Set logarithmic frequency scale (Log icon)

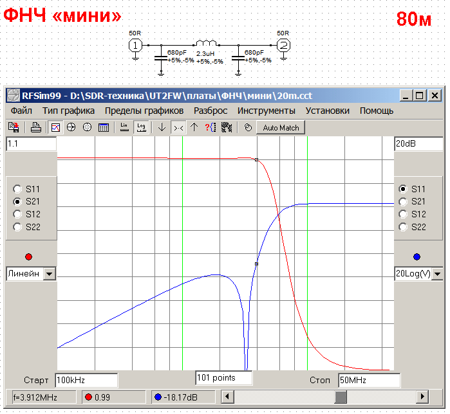click(x=141, y=127)
